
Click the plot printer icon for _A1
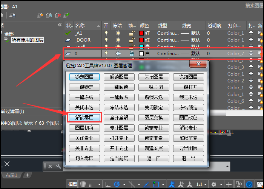click(251, 33)
